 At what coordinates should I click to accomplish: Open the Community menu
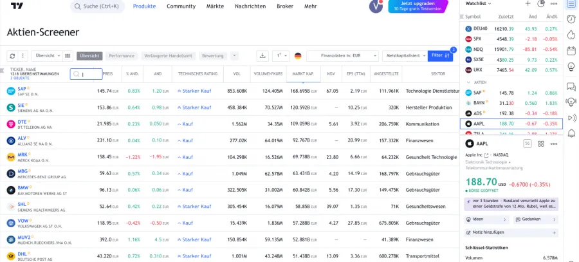click(x=181, y=6)
